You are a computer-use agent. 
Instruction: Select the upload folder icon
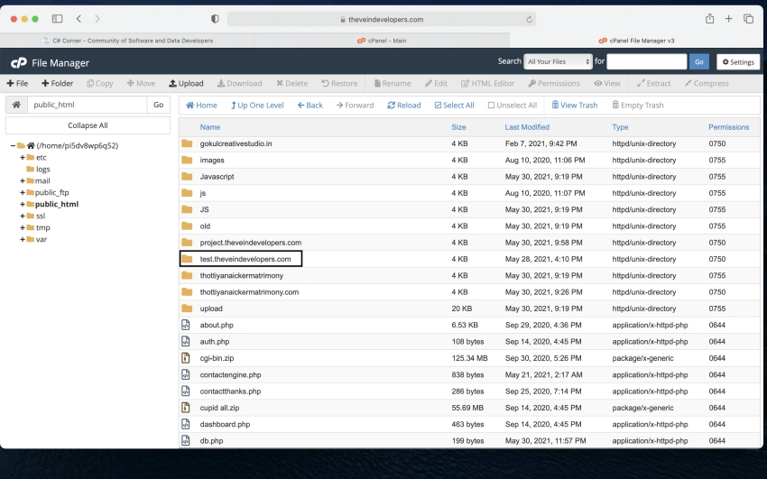pos(187,309)
